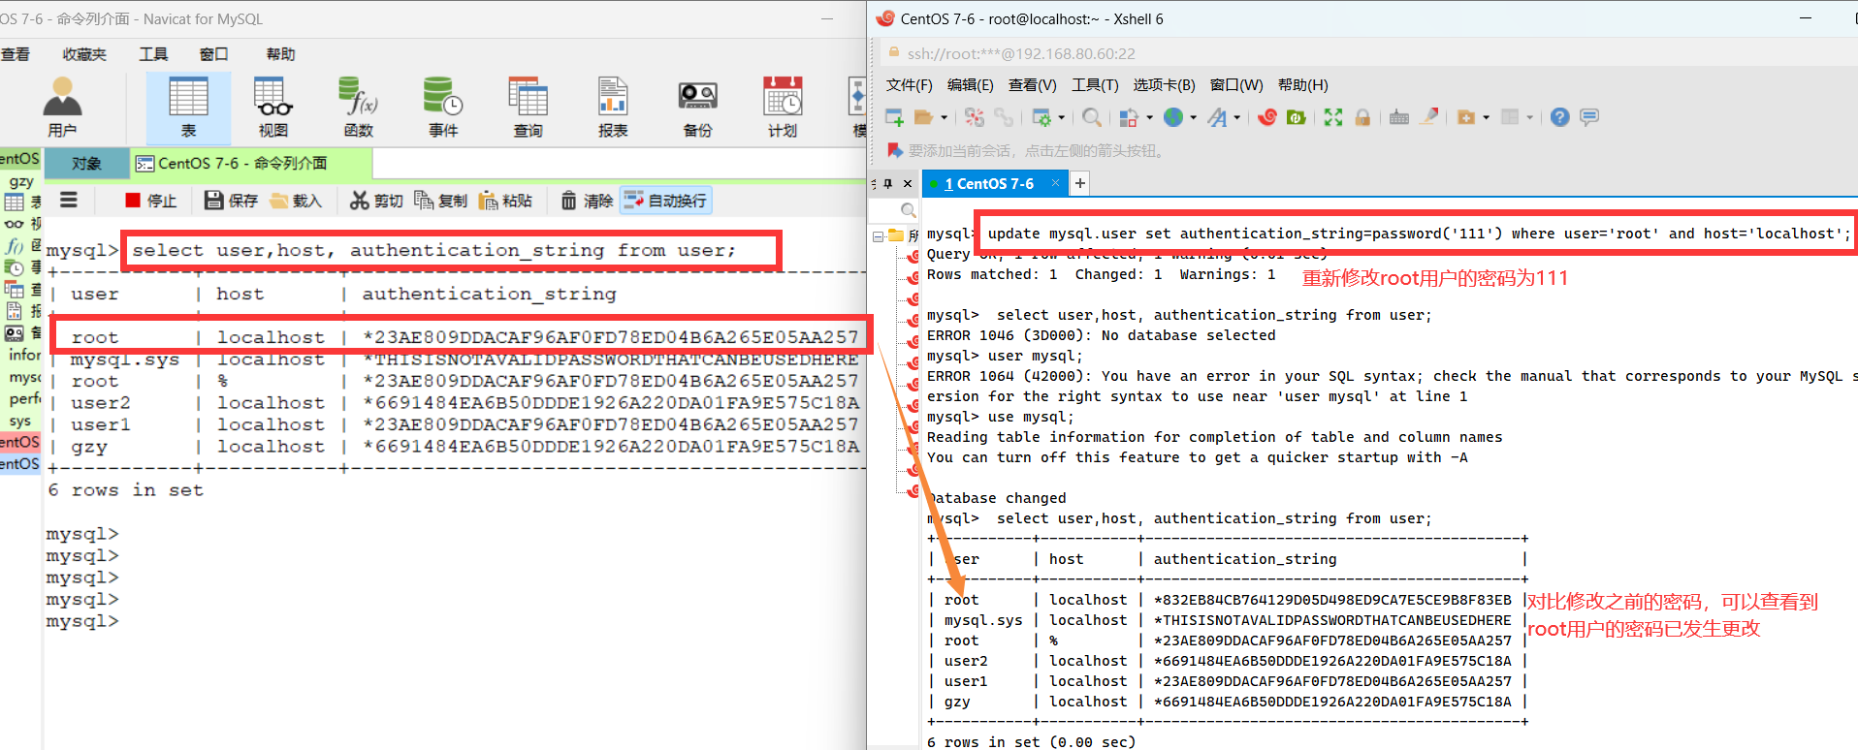Select the 表 (Table) tool in Navicat
Image resolution: width=1858 pixels, height=750 pixels.
(x=188, y=107)
